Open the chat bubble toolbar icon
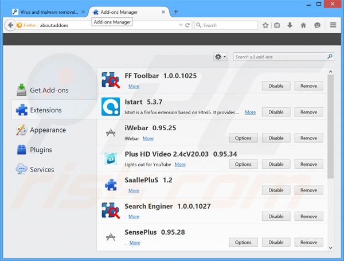 [317, 25]
